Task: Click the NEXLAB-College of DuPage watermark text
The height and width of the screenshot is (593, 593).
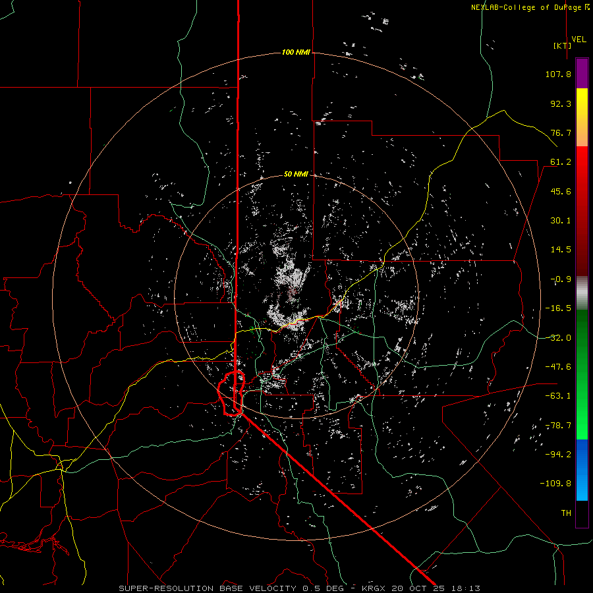Action: [530, 7]
